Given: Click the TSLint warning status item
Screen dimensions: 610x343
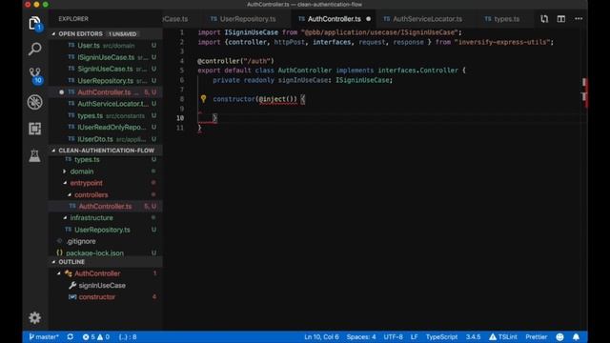Looking at the screenshot, I should [x=503, y=336].
